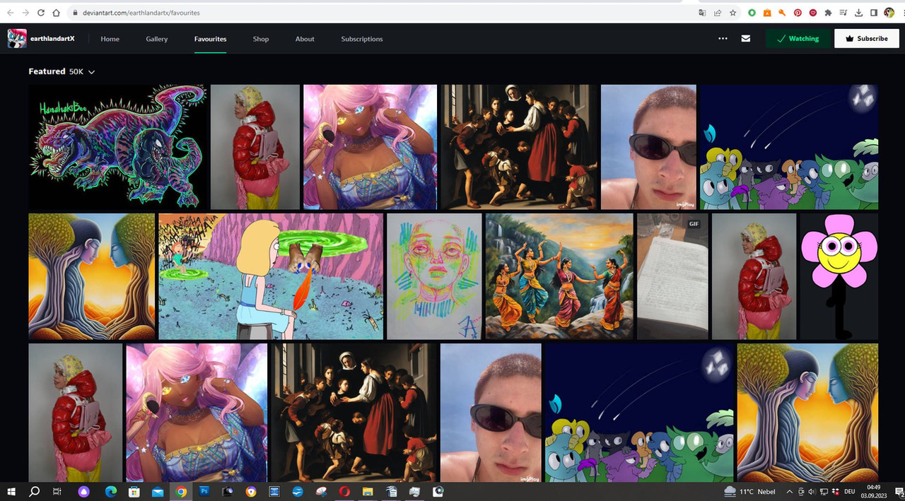Screen dimensions: 905x501
Task: Open the Windows notification center icon
Action: 899,491
